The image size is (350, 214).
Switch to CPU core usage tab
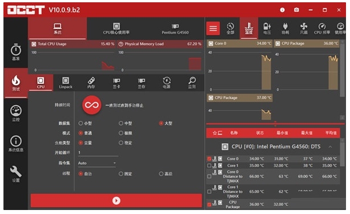(x=116, y=29)
